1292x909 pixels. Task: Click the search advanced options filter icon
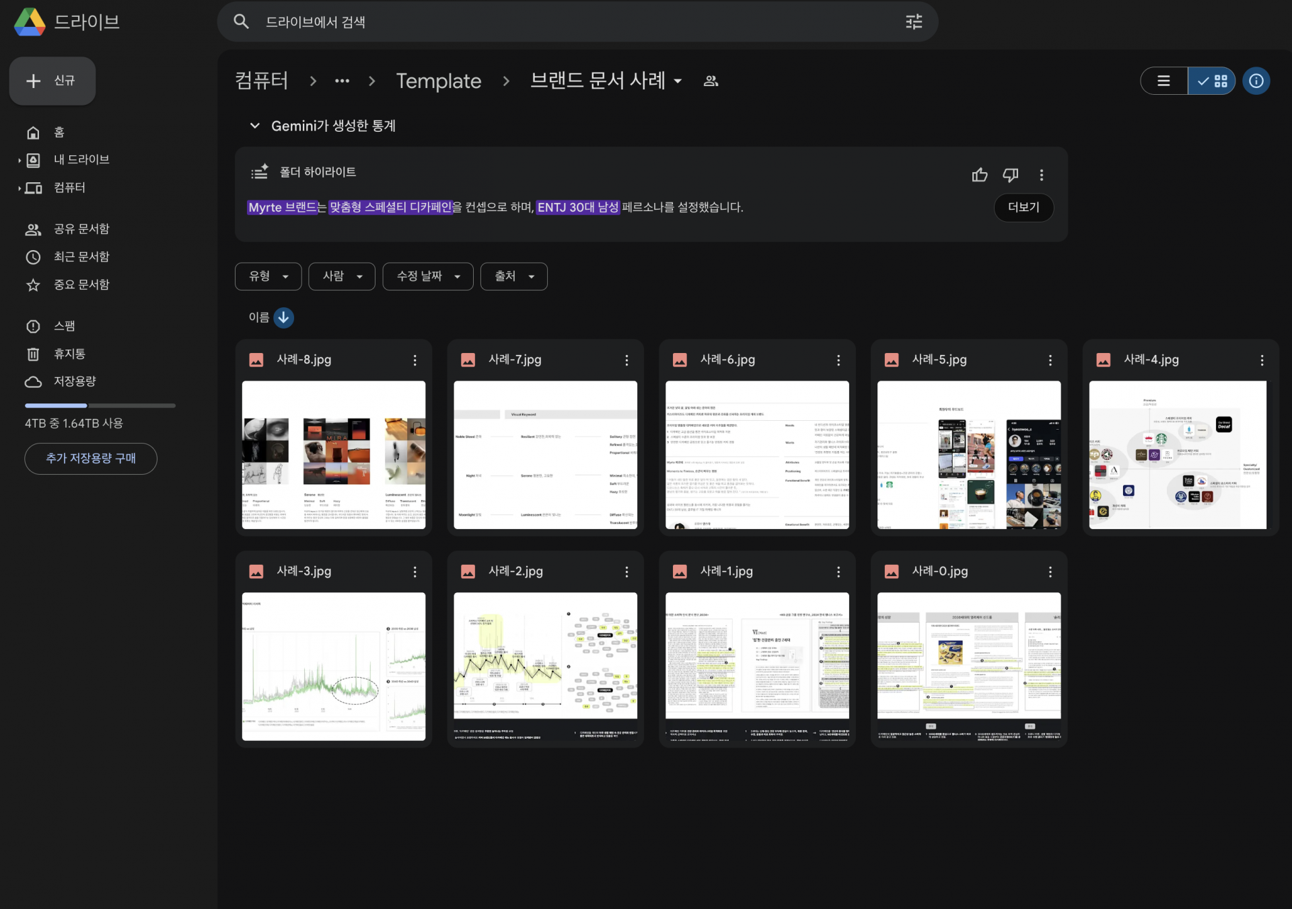click(913, 22)
